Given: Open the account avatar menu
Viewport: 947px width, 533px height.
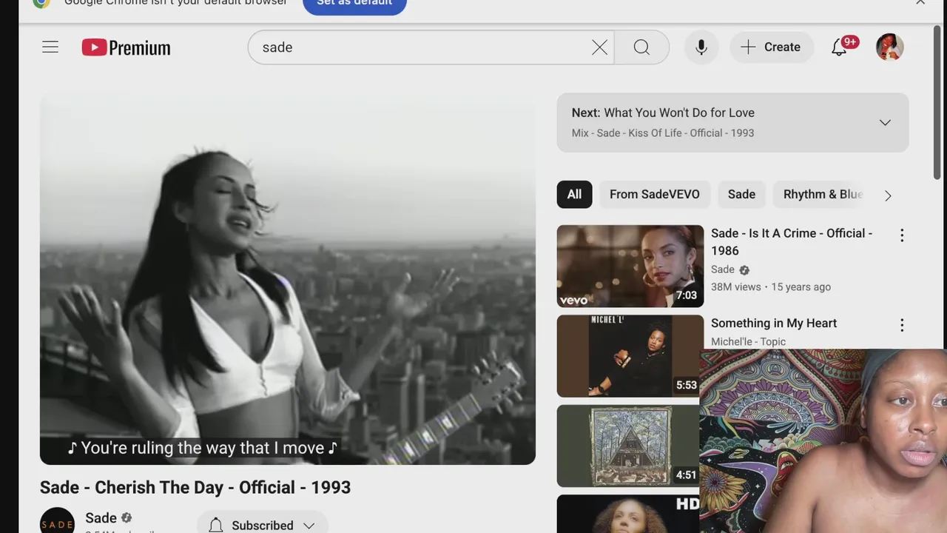Looking at the screenshot, I should click(889, 47).
